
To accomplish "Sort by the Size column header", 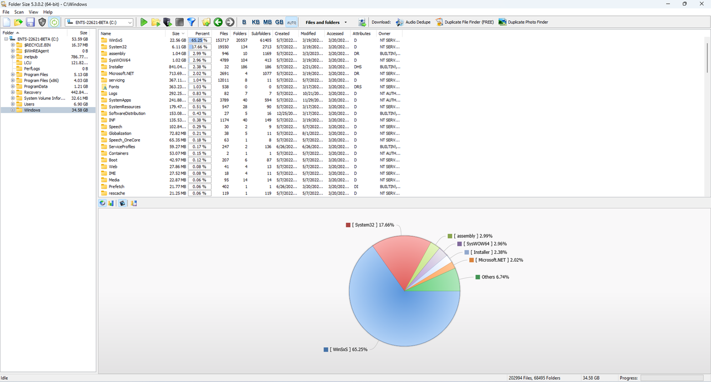I will [177, 33].
